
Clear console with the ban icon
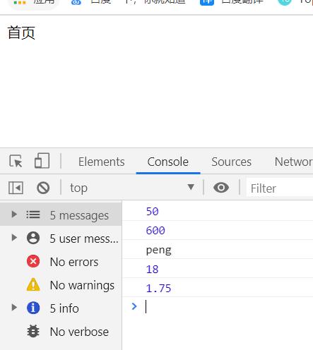[x=43, y=188]
